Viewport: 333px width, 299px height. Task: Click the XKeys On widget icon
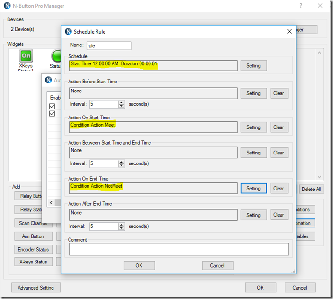26,55
